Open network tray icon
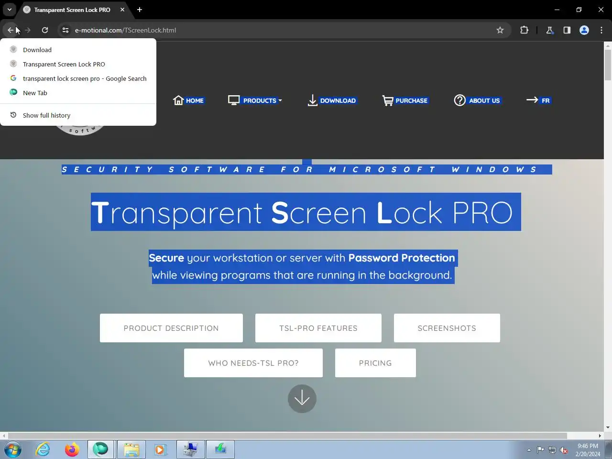Image resolution: width=612 pixels, height=459 pixels. (x=552, y=450)
